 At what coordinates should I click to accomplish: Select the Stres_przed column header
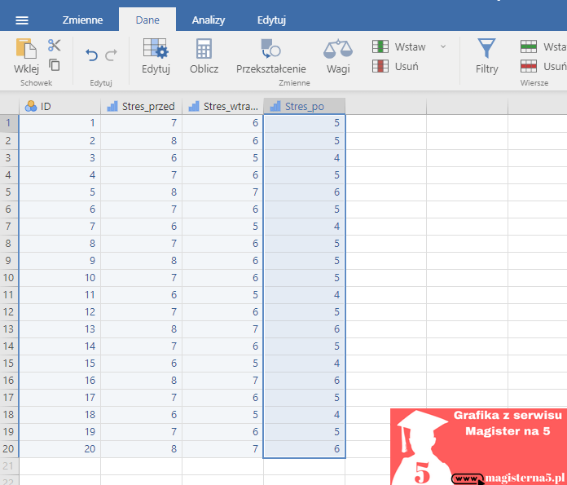142,106
